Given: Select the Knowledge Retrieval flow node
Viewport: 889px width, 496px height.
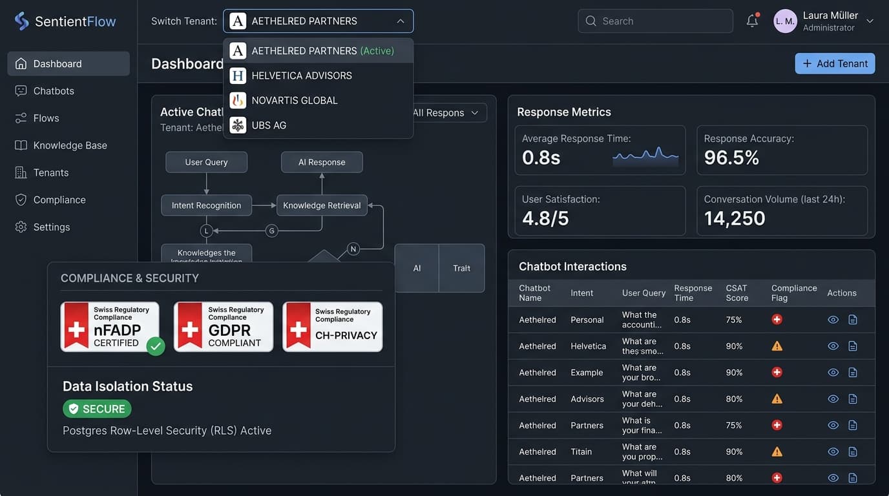Looking at the screenshot, I should tap(322, 205).
